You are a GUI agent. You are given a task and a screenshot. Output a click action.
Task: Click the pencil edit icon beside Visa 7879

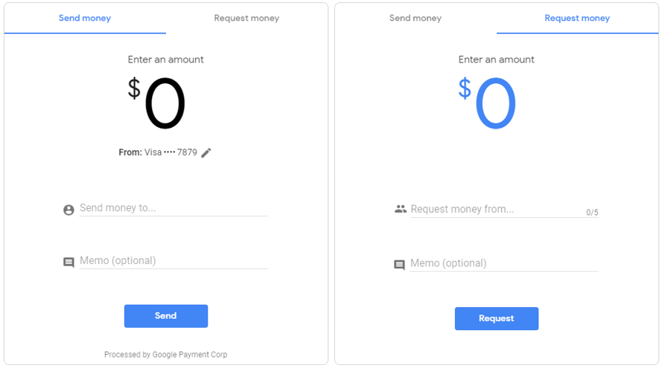pyautogui.click(x=206, y=152)
